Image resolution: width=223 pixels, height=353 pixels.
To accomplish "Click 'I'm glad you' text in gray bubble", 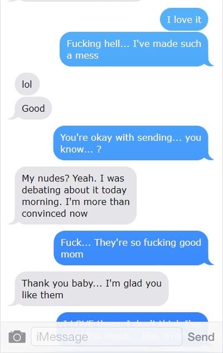I will click(x=134, y=283).
